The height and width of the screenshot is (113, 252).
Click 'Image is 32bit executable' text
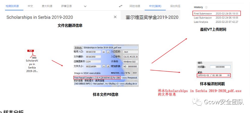click(x=87, y=73)
